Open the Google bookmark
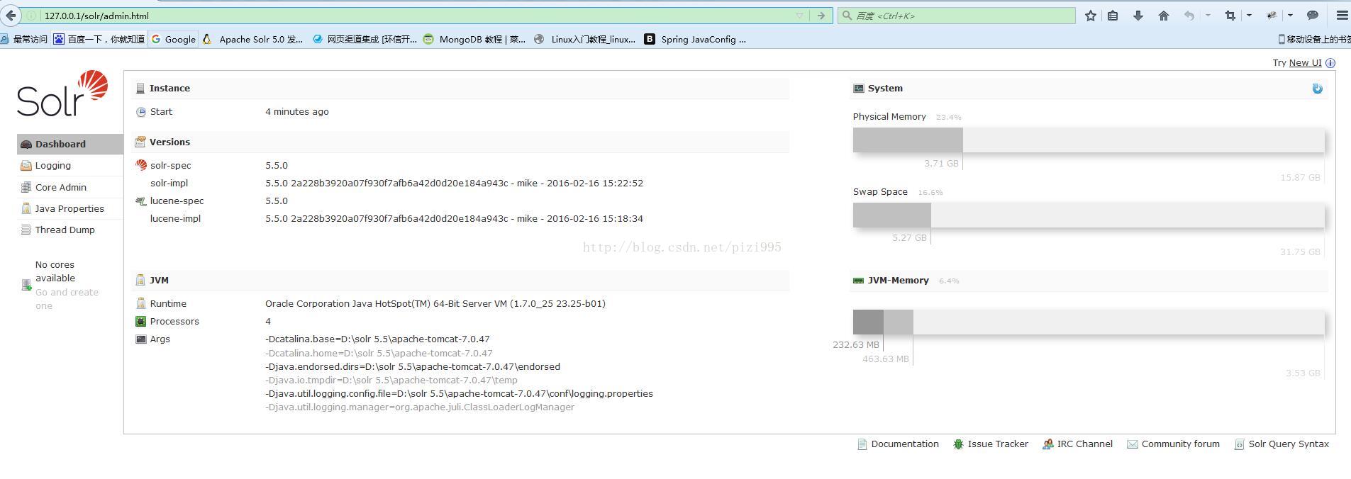Image resolution: width=1351 pixels, height=479 pixels. [x=173, y=40]
